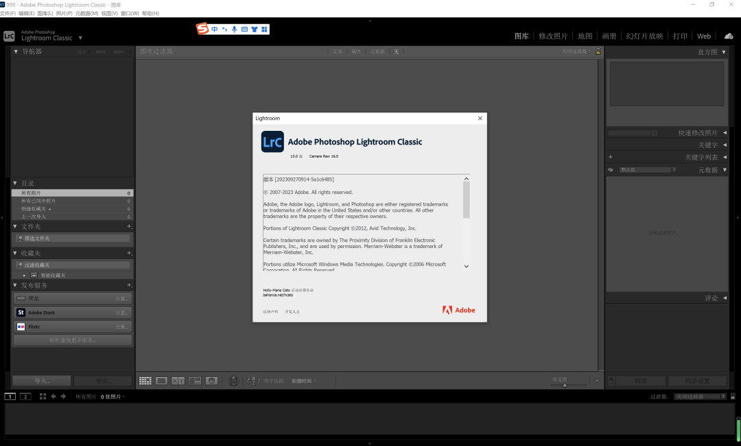Switch to the Develop (修改照片) module
Image resolution: width=741 pixels, height=446 pixels.
(553, 36)
